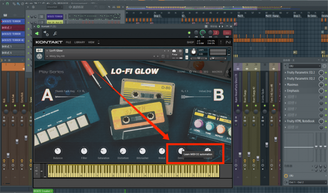Screen dimensions: 328x193
Task: Open the LIBRARY menu in Kontakt
Action: point(80,42)
